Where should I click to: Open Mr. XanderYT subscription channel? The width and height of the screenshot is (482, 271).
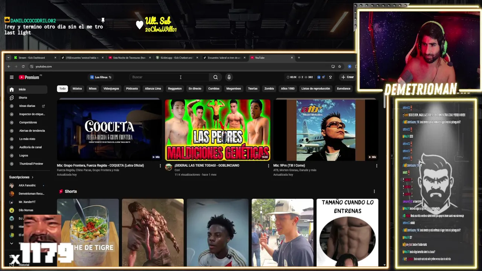click(27, 202)
